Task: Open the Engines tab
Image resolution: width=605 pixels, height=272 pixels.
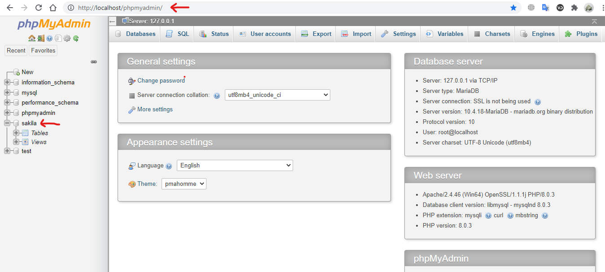Action: (x=537, y=34)
